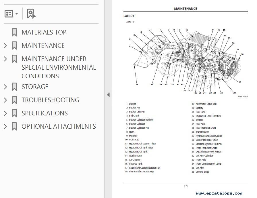The width and height of the screenshot is (257, 198).
Task: Expand the SPECIFICATIONS bookmark
Action: [5, 113]
